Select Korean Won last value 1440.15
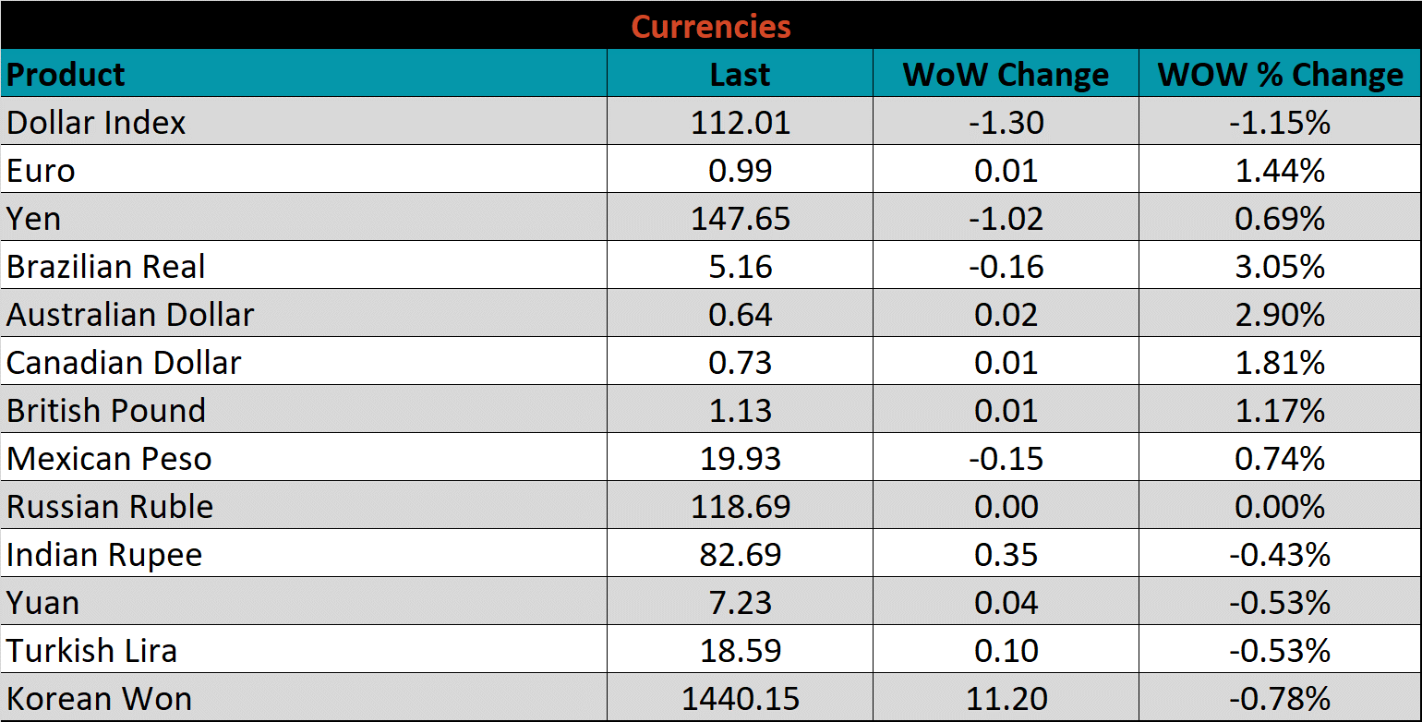The width and height of the screenshot is (1422, 722). click(x=740, y=698)
